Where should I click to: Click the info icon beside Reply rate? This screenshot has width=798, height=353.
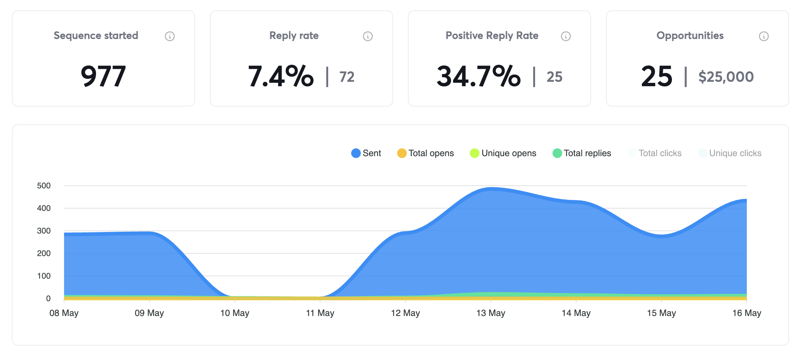[x=368, y=36]
